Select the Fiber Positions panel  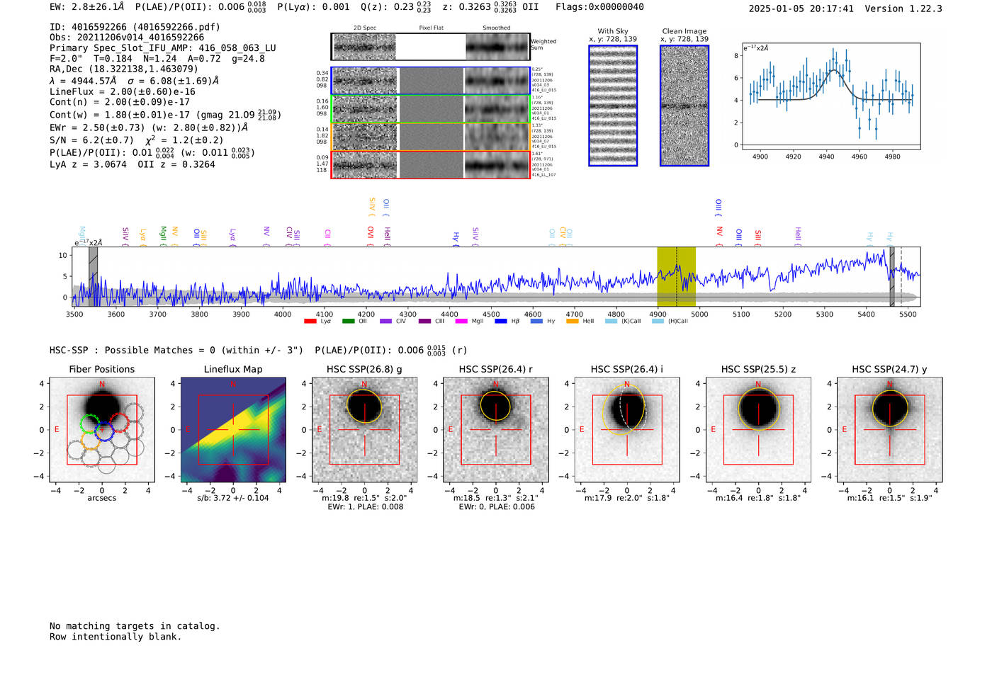click(x=102, y=430)
